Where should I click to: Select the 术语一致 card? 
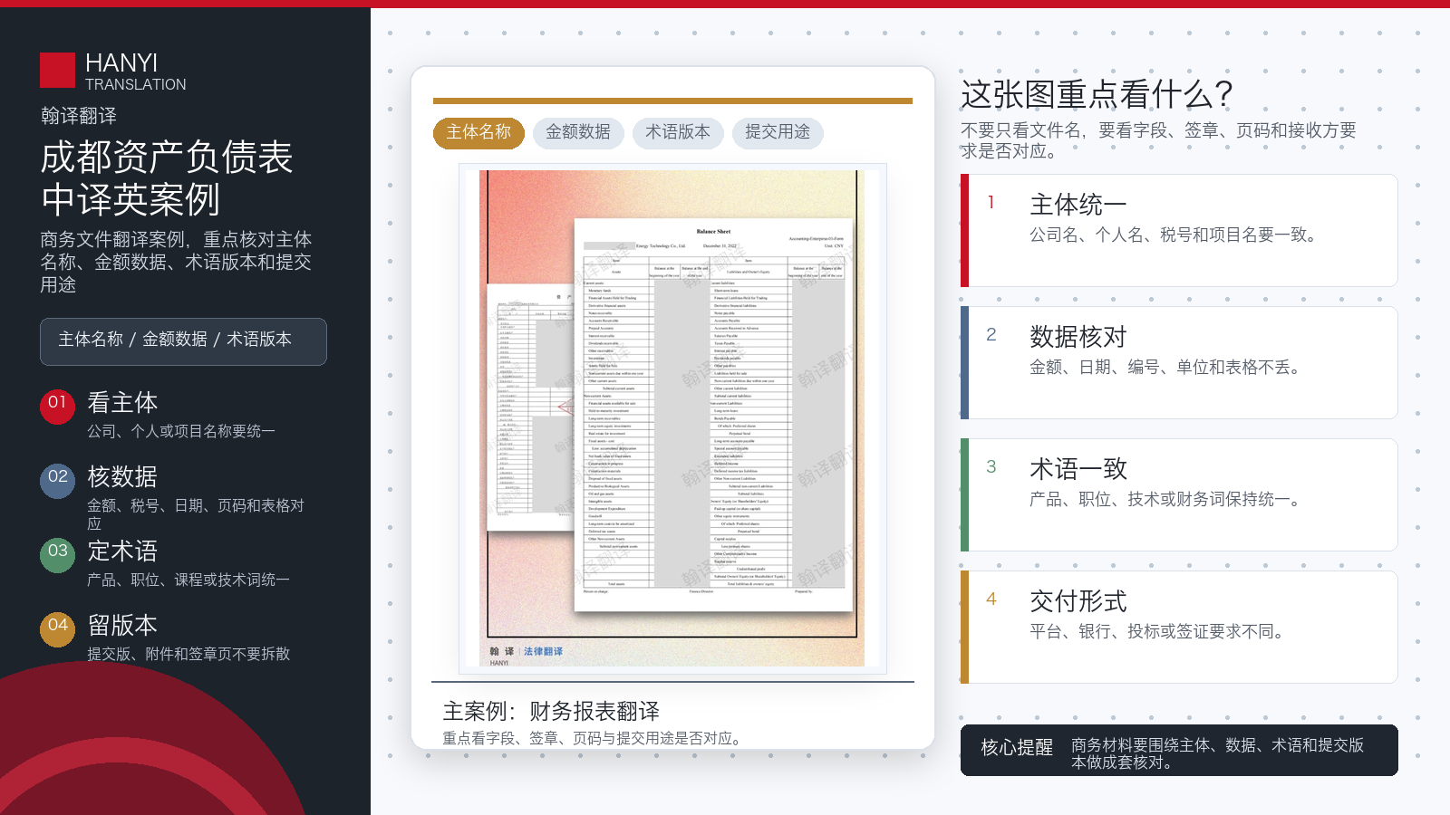(1179, 495)
